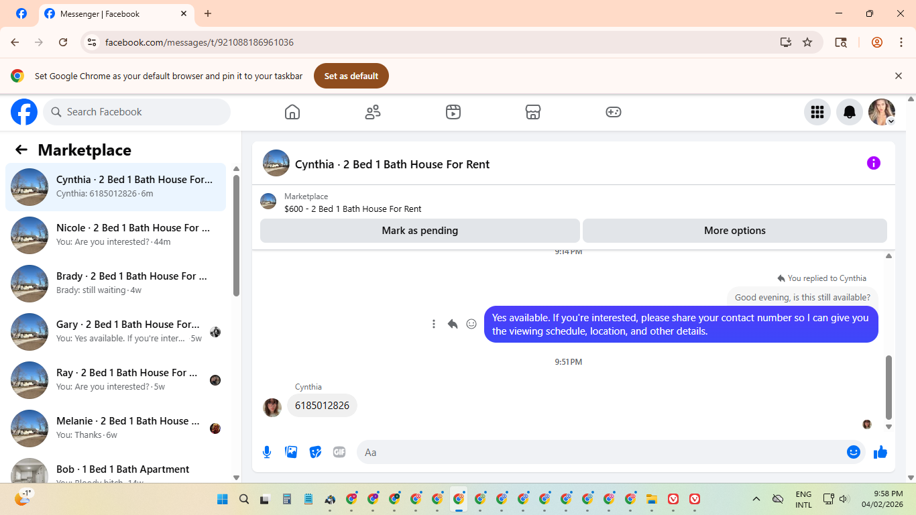Open Facebook Home feed icon

tap(292, 112)
